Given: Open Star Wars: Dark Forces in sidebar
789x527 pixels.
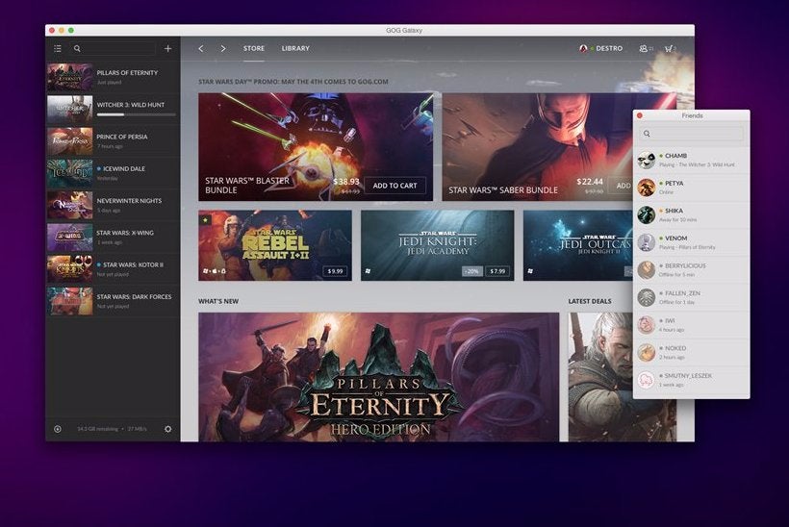Looking at the screenshot, I should click(113, 301).
